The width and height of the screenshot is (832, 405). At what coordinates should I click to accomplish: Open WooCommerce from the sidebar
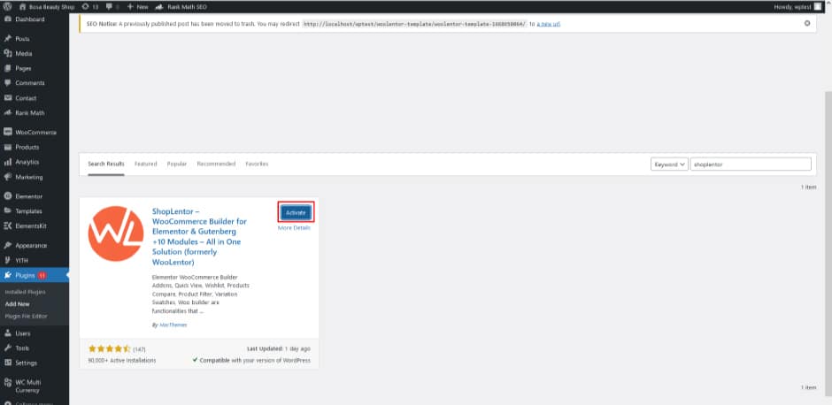click(x=35, y=132)
